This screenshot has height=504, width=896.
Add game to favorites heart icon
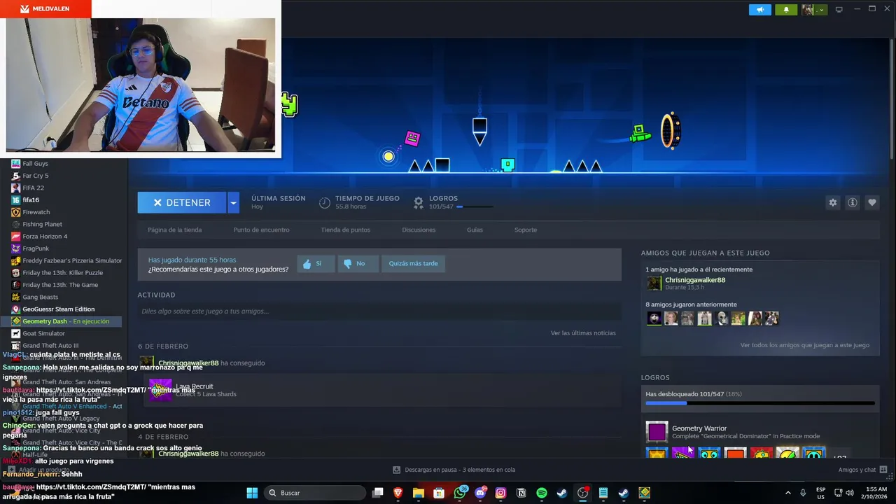click(872, 202)
